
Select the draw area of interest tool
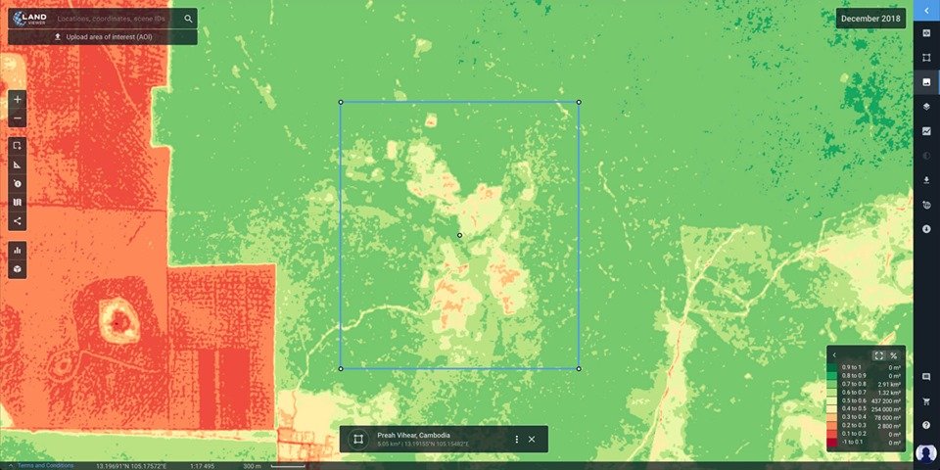point(18,145)
